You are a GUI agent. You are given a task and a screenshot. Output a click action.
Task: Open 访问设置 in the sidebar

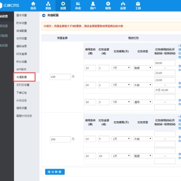click(22, 38)
